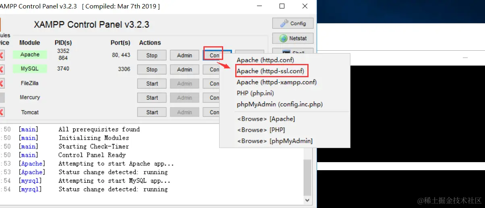Open main Config with the wrench icon
The height and width of the screenshot is (208, 485).
[293, 23]
